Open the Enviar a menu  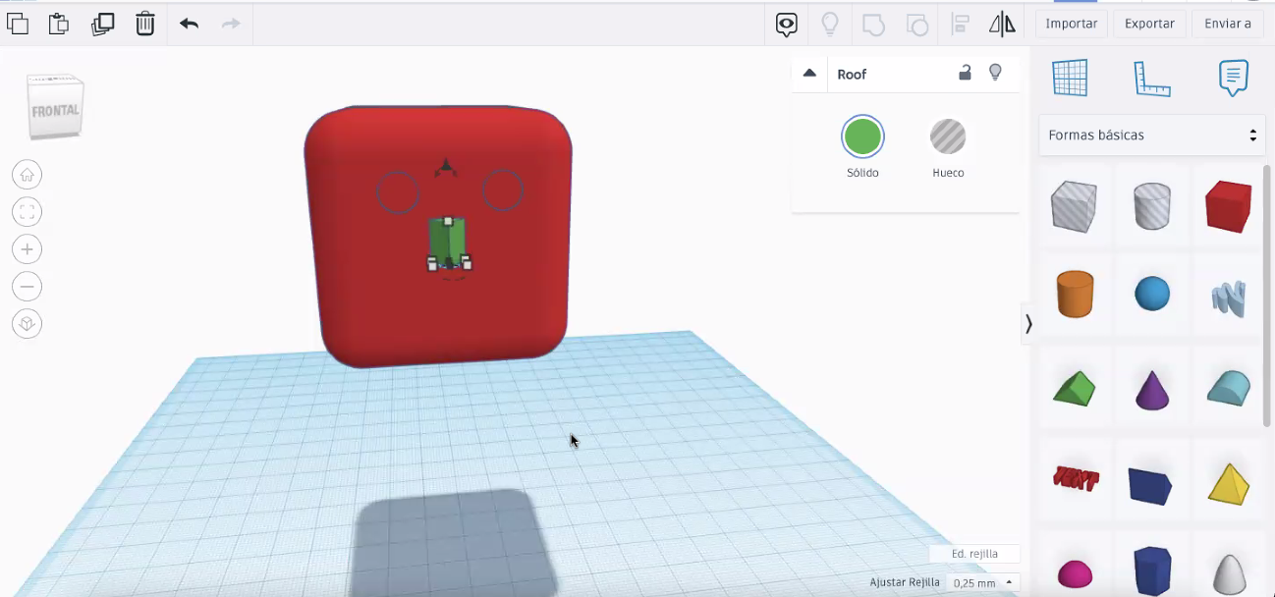1228,24
